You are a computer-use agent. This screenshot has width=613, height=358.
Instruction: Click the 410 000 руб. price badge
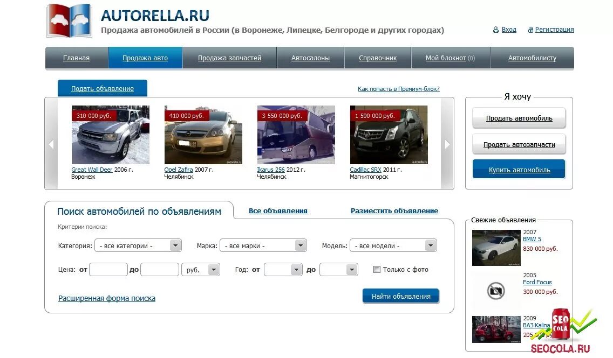click(187, 116)
